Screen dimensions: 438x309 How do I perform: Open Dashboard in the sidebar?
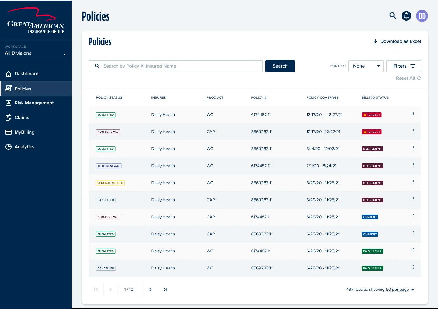pos(36,74)
